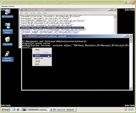Click the cmd window scrollbar thumb
The height and width of the screenshot is (113, 136).
[x=130, y=42]
